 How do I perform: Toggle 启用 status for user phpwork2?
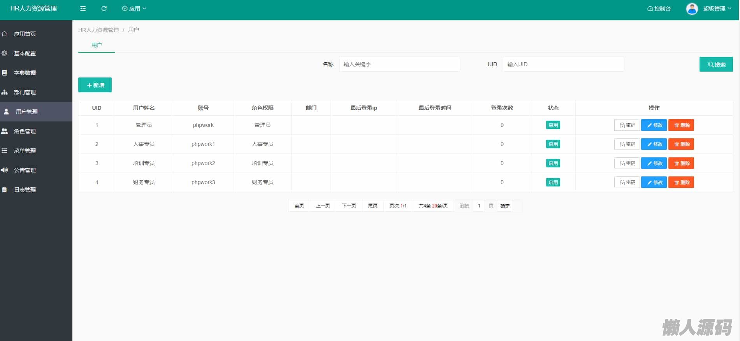point(553,163)
